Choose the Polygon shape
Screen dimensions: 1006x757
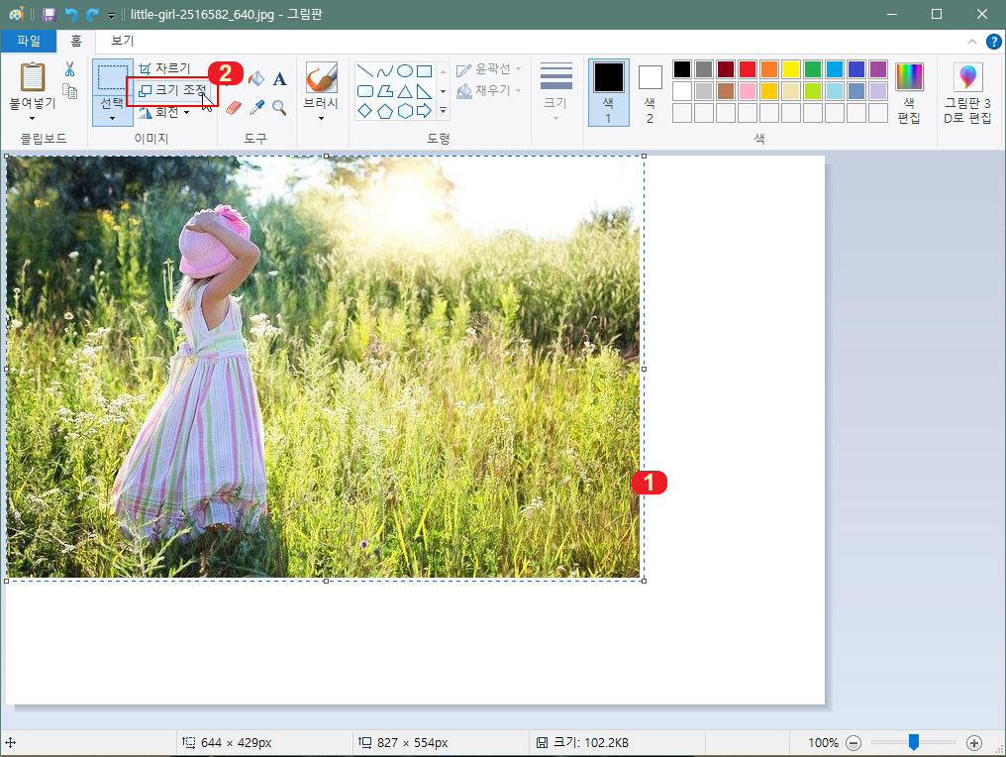coord(385,91)
